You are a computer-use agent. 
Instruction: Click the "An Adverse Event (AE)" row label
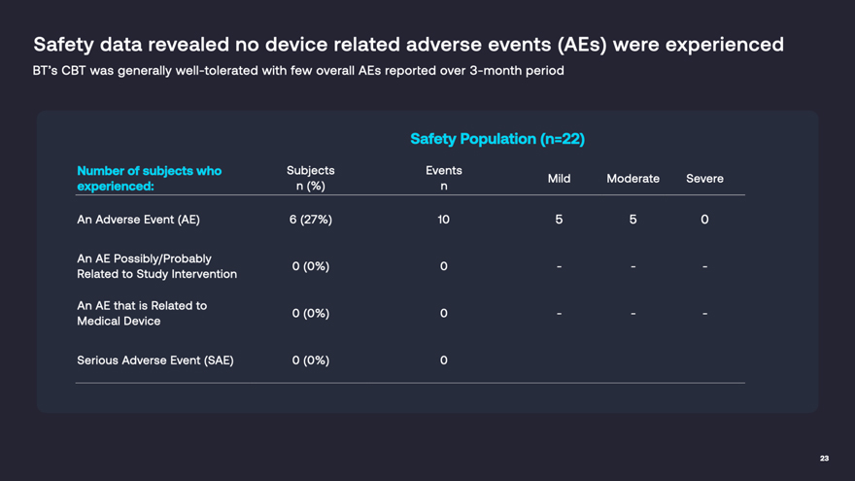tap(138, 220)
